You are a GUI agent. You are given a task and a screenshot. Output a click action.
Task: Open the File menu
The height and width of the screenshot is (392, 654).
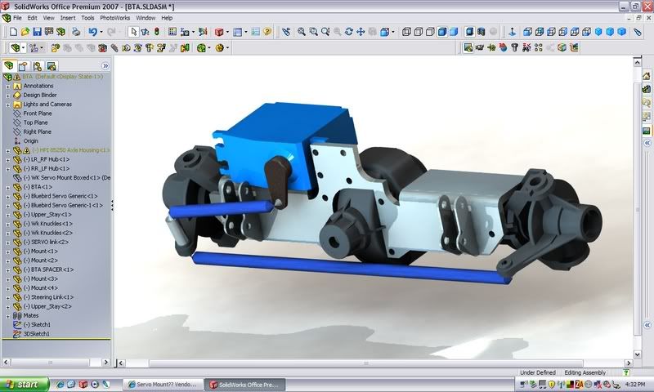(17, 18)
